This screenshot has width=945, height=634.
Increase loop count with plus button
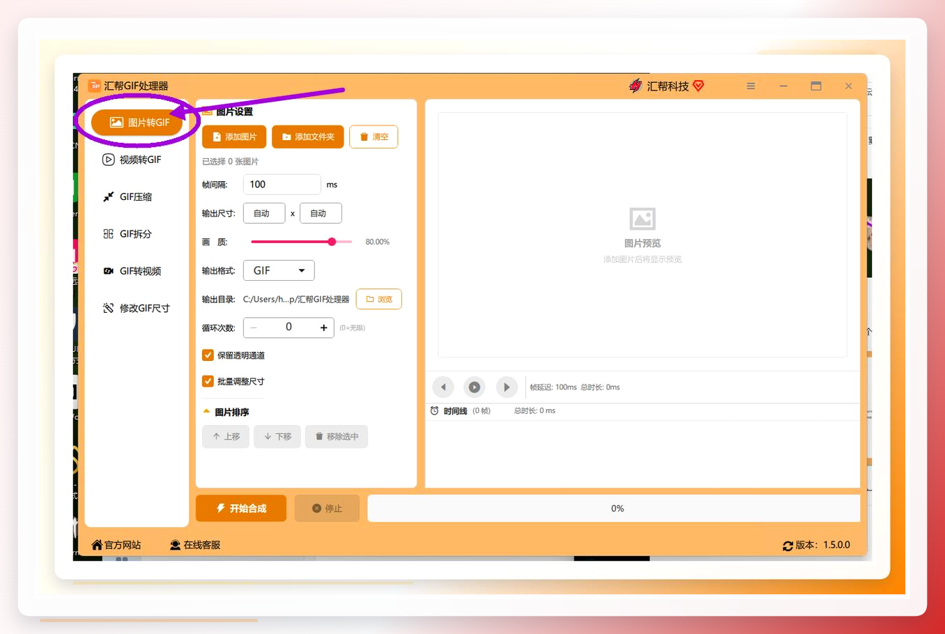323,327
